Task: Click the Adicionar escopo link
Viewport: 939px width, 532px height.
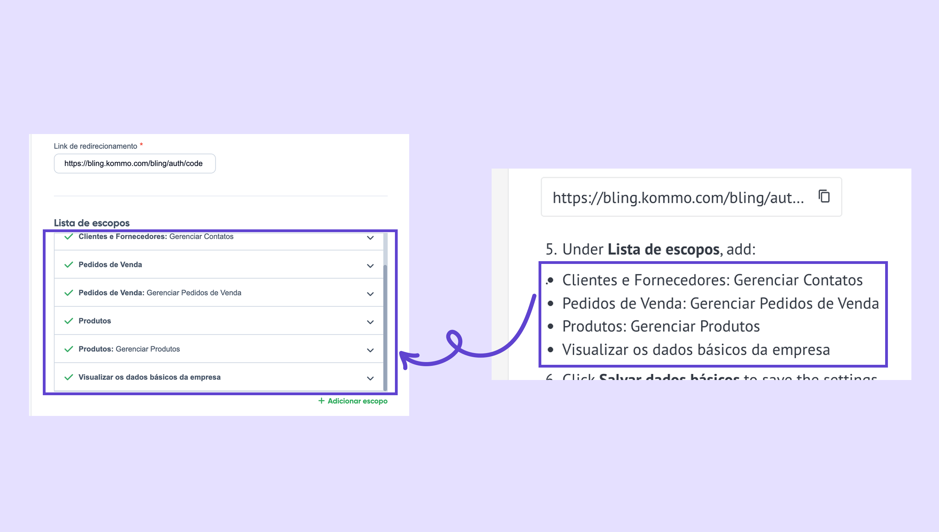Action: 357,401
